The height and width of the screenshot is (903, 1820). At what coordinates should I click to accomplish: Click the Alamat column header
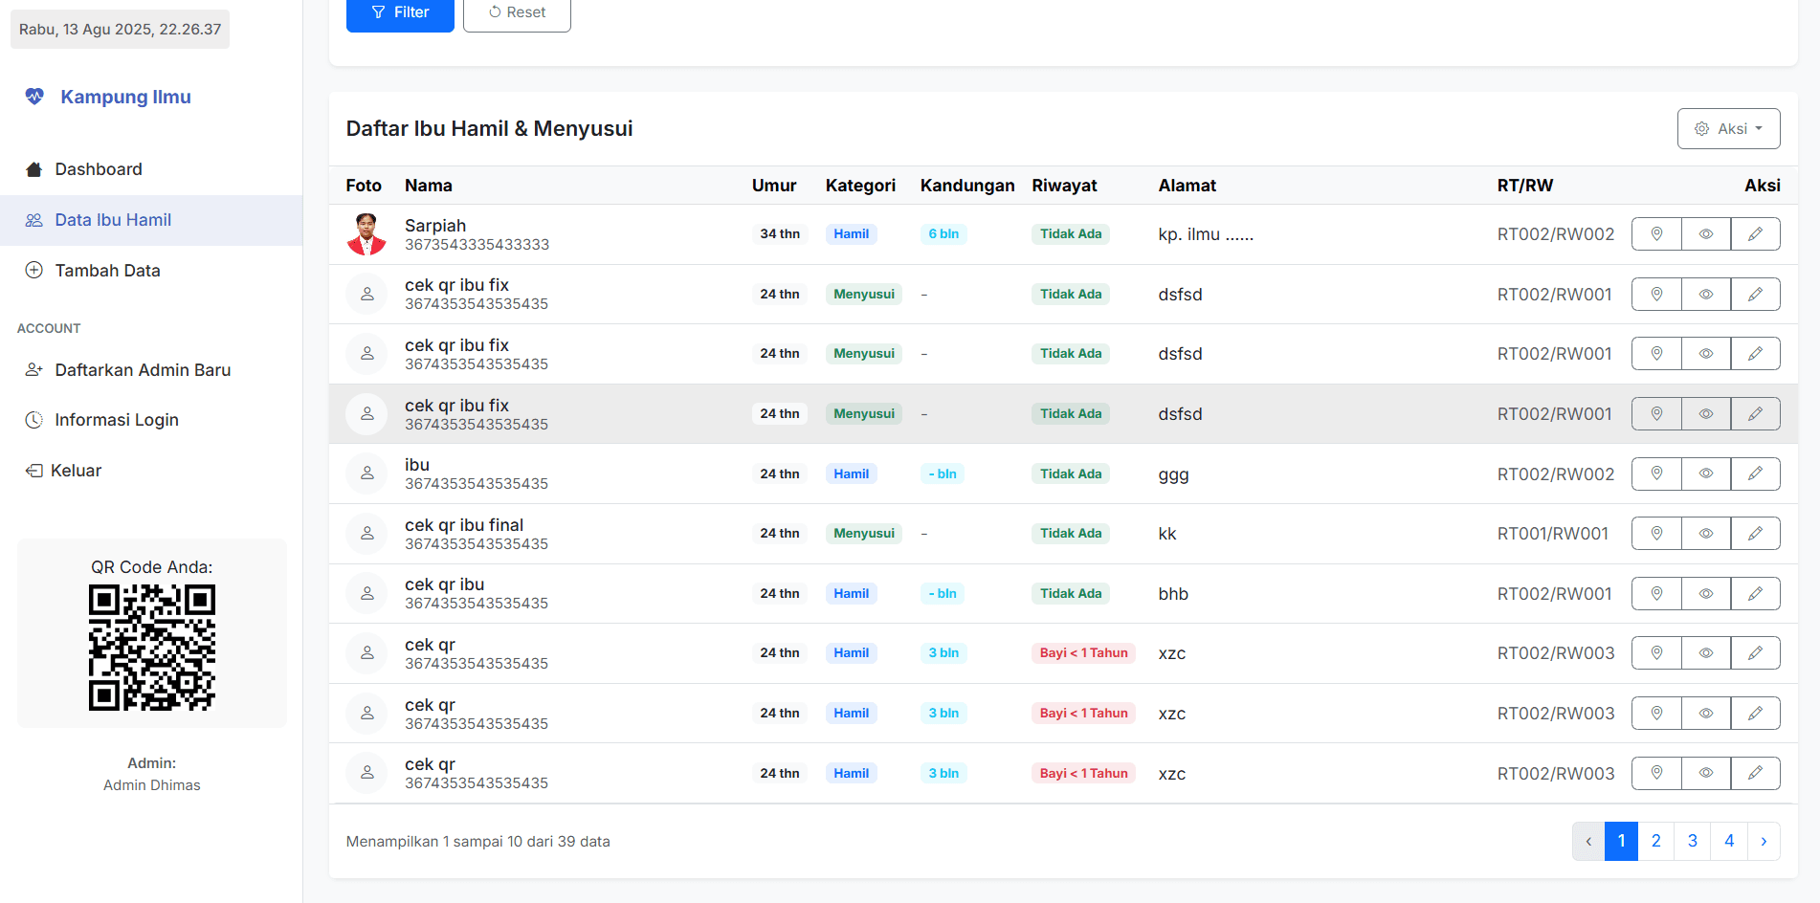[1187, 186]
